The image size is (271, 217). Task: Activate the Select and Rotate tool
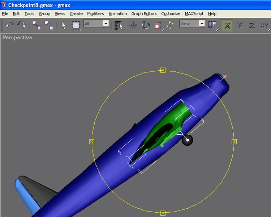click(x=146, y=25)
